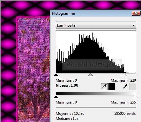Click the black input triangle under histogram

tap(56, 75)
